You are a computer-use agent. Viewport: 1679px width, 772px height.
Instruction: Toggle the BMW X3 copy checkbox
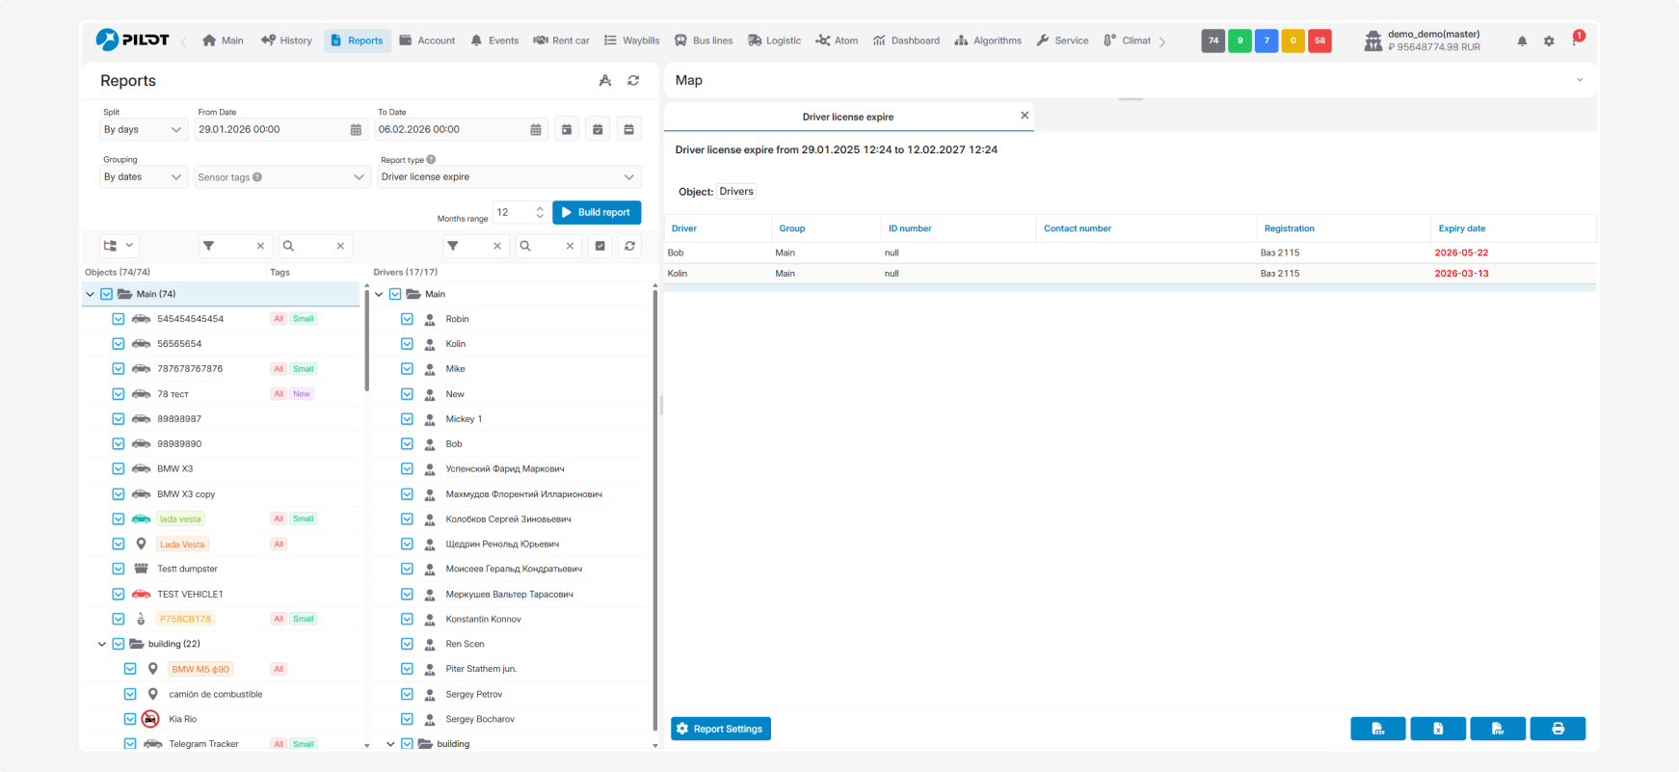[x=119, y=494]
